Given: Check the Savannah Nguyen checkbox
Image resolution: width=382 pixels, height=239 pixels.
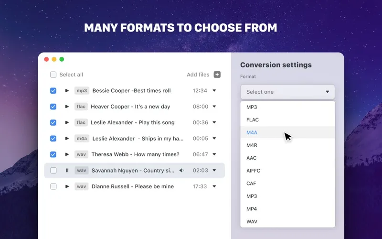Looking at the screenshot, I should coord(53,171).
